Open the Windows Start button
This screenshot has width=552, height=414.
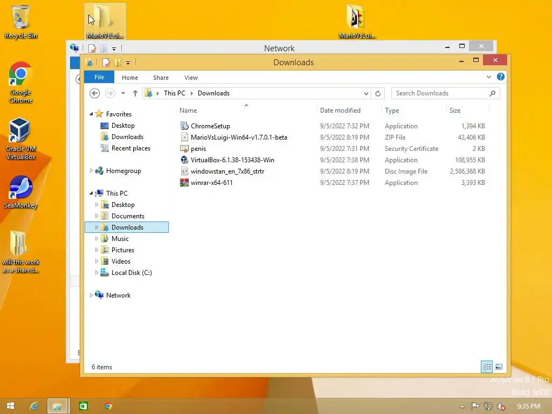[x=11, y=406]
